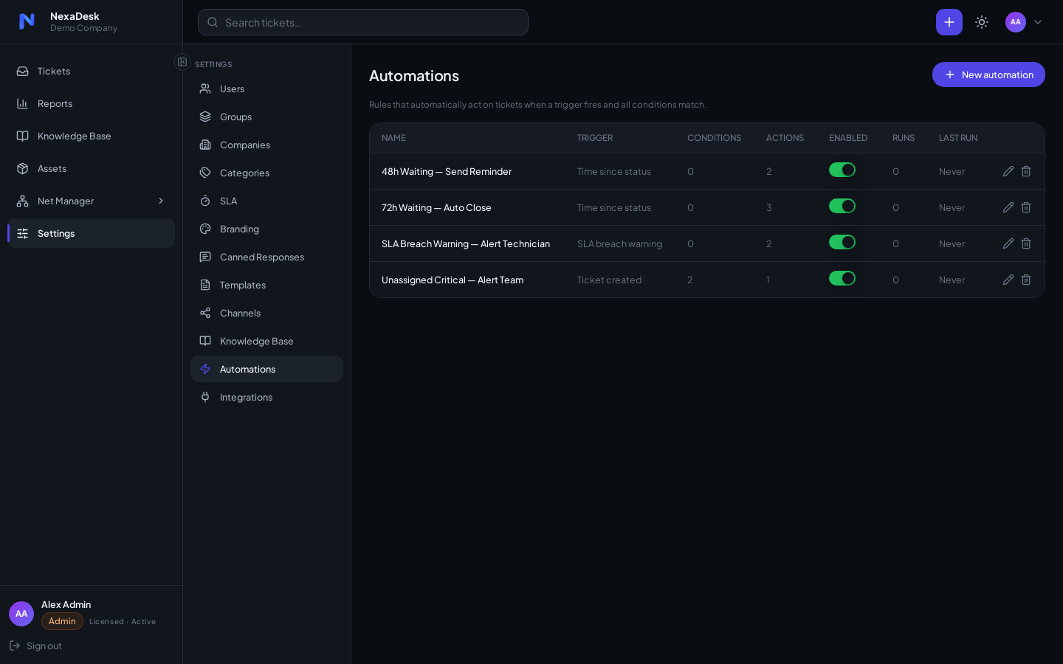Click the TRIGGER column header
The height and width of the screenshot is (664, 1063).
[x=595, y=138]
